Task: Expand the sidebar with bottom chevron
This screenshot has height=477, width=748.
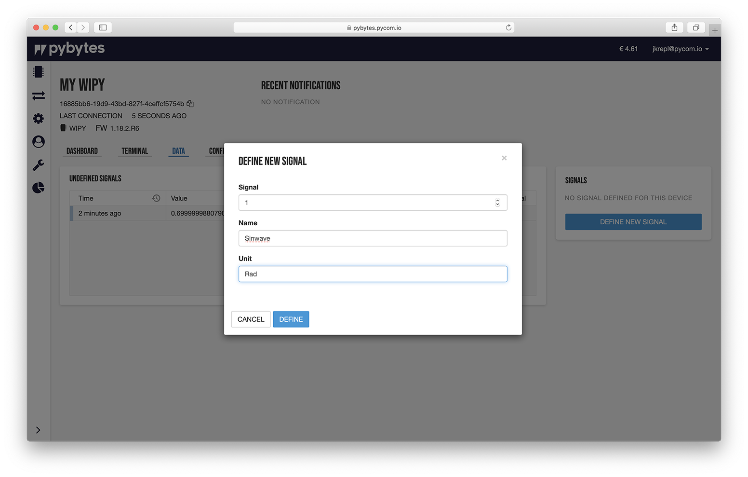Action: point(38,430)
